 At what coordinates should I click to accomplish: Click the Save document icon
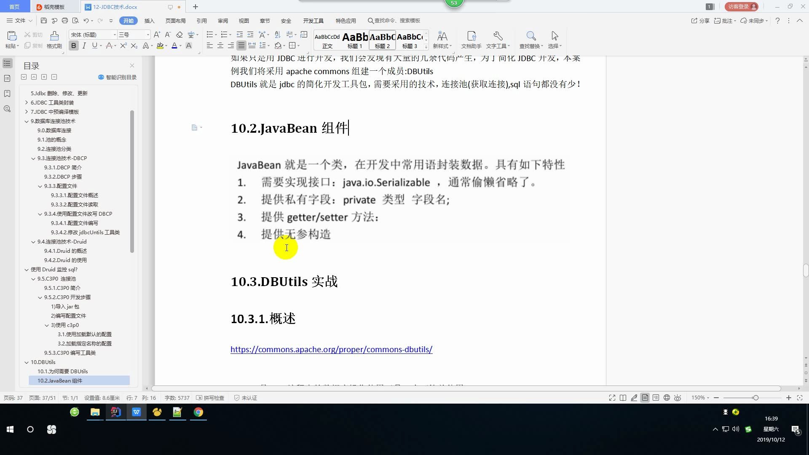pos(44,21)
